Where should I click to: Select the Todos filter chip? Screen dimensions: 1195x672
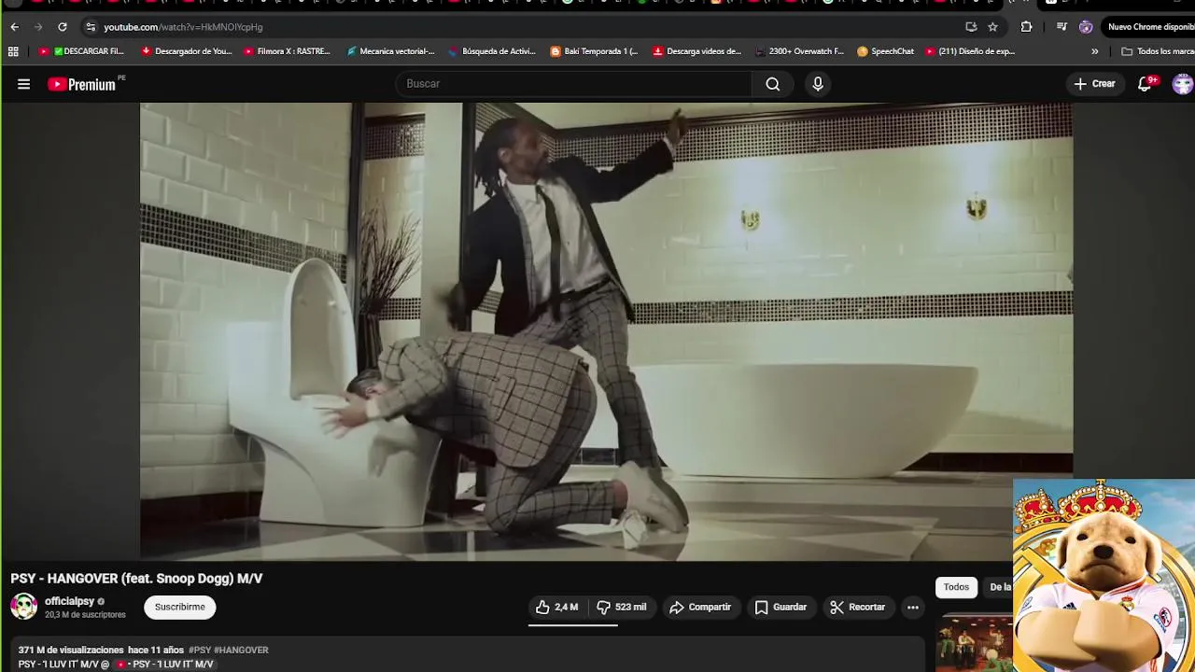(956, 587)
